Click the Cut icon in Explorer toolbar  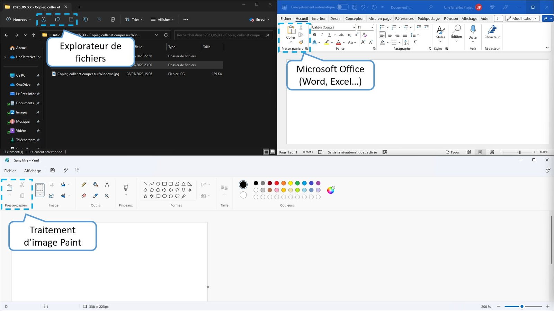[x=43, y=19]
